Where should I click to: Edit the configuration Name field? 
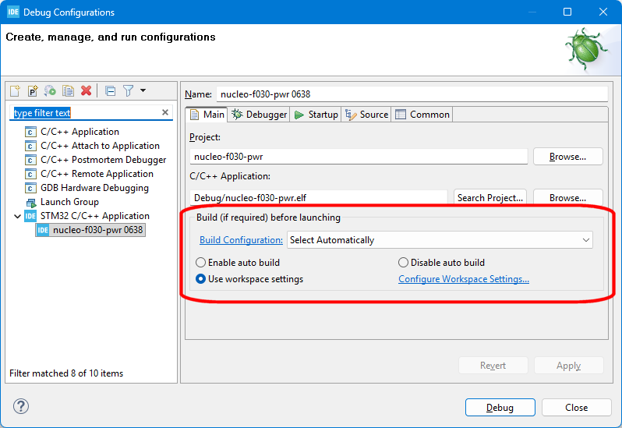point(412,94)
